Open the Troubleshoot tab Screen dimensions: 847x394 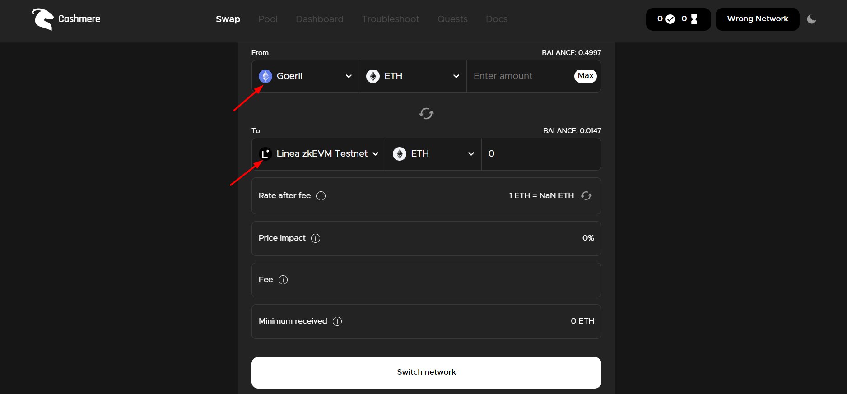(x=391, y=19)
